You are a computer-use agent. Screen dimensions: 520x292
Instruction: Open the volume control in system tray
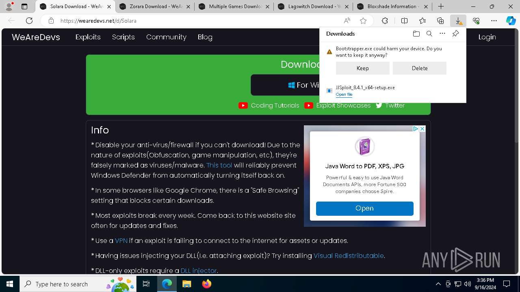tap(467, 284)
